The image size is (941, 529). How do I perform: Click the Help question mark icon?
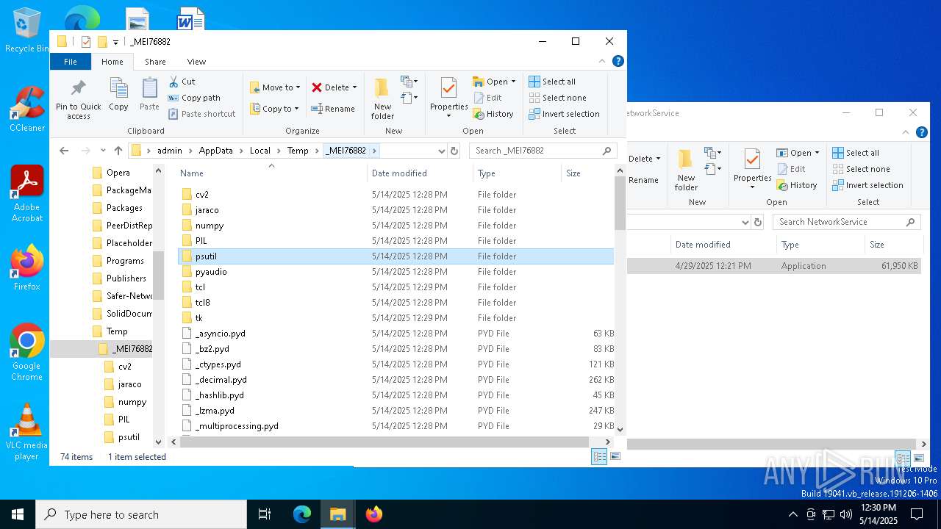coord(618,61)
